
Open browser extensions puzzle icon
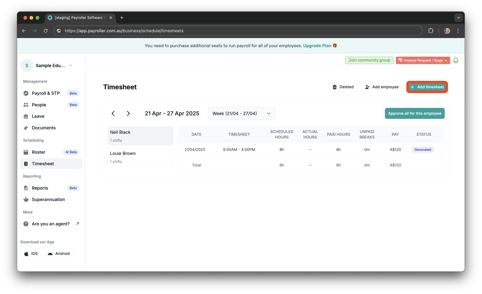(x=431, y=31)
